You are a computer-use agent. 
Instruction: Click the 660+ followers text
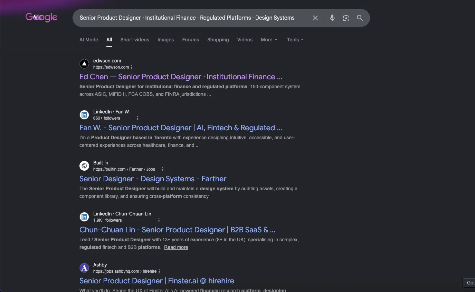107,118
